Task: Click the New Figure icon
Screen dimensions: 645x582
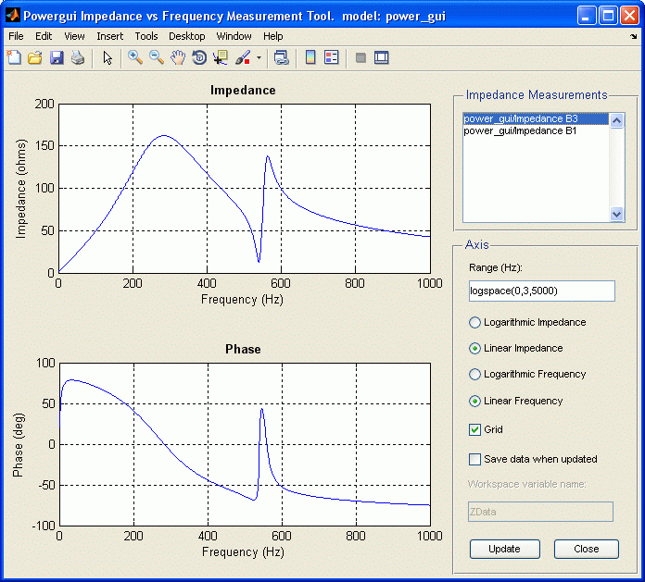Action: click(14, 57)
